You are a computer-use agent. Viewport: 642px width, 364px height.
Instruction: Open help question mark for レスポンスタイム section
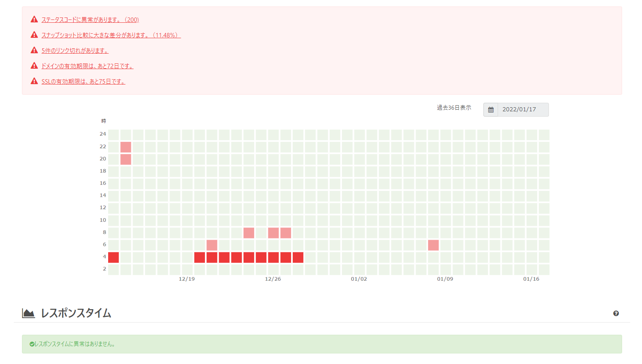(x=616, y=313)
